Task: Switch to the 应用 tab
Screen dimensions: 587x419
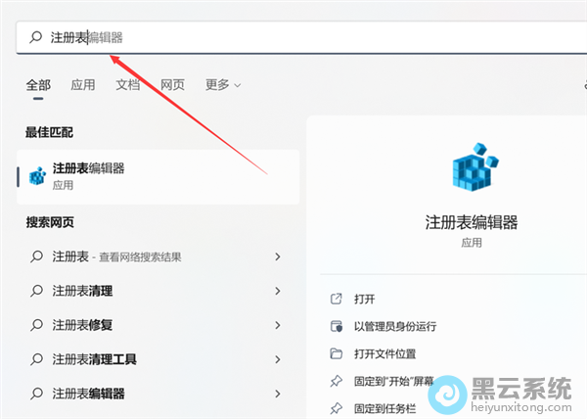Action: tap(83, 85)
